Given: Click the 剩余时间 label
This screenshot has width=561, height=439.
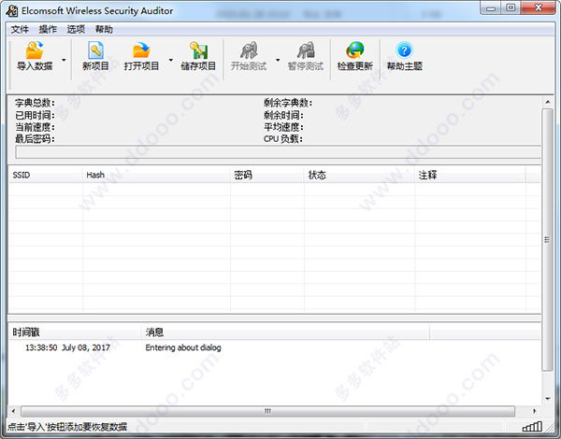Looking at the screenshot, I should click(283, 115).
